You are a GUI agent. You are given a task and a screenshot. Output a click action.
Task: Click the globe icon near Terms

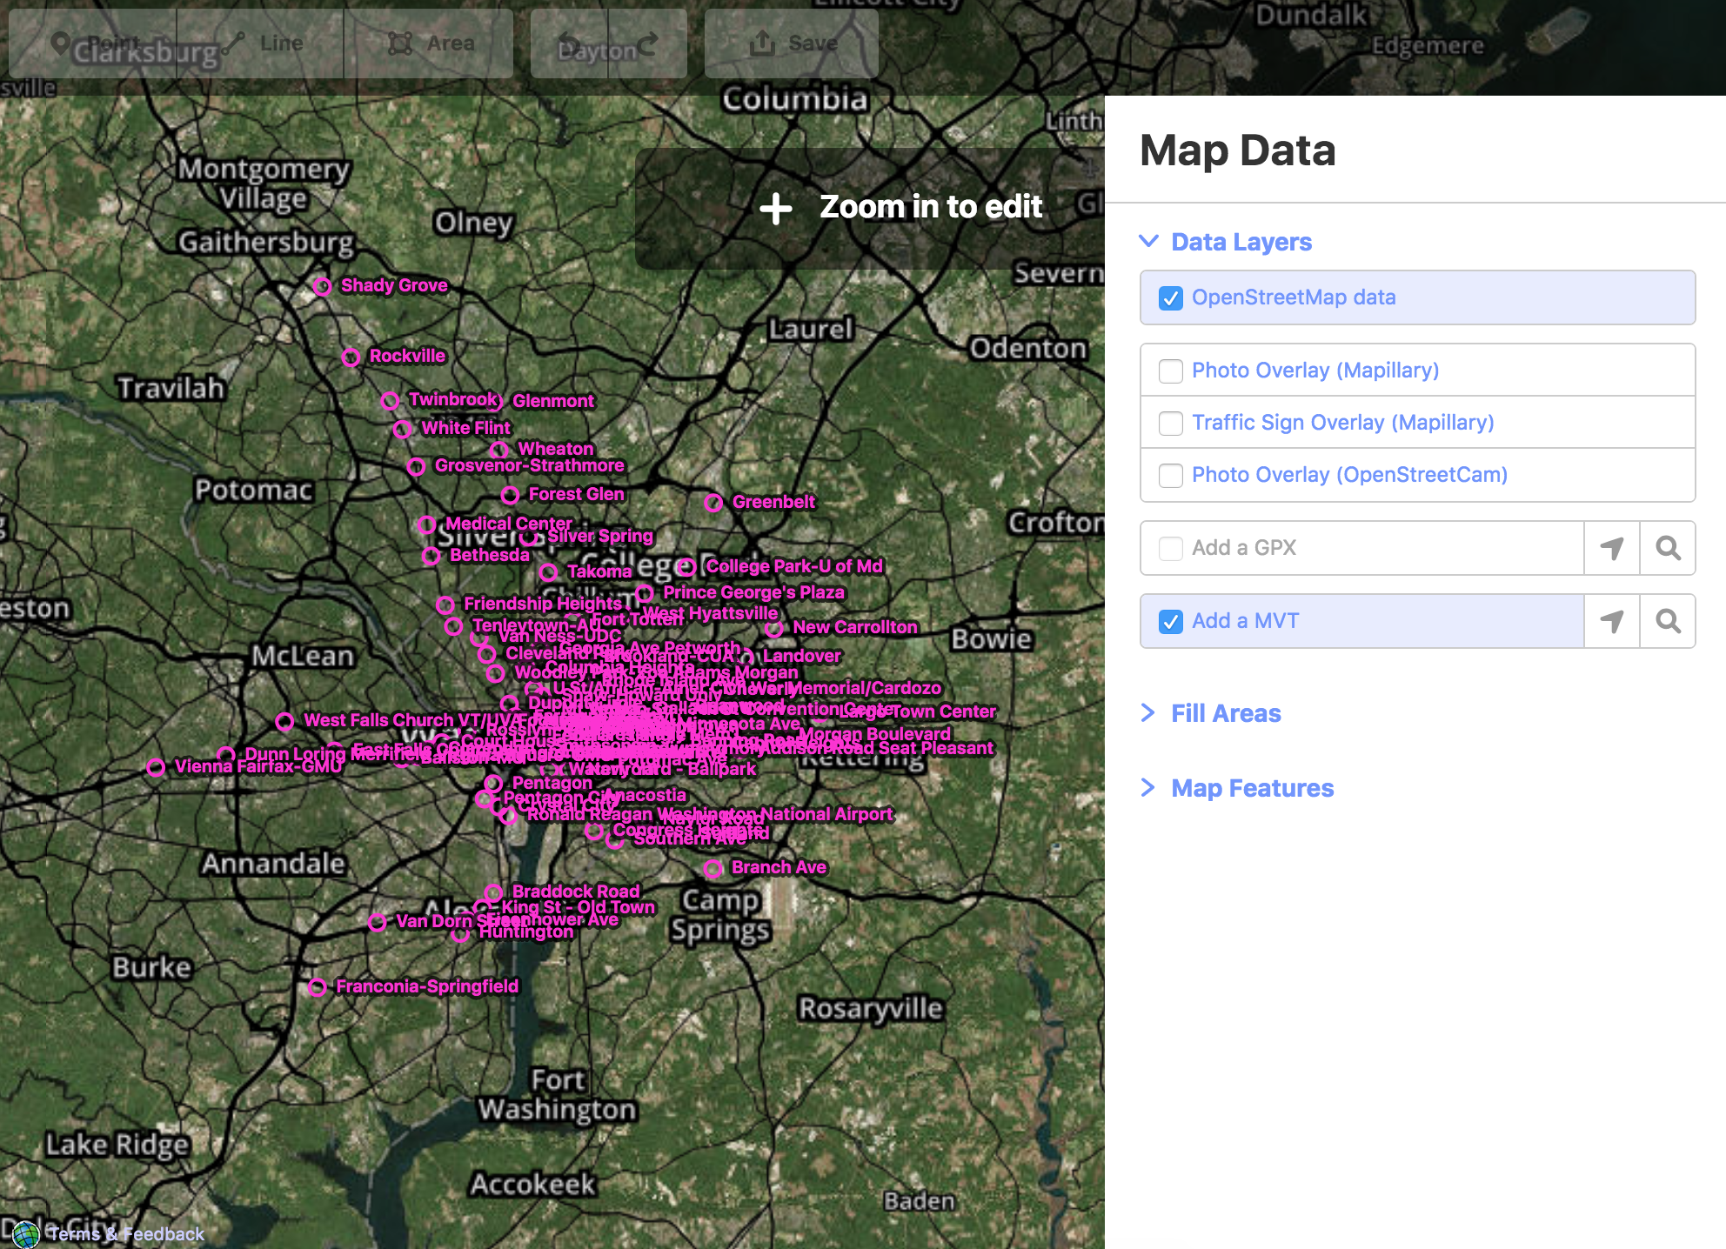(x=25, y=1234)
